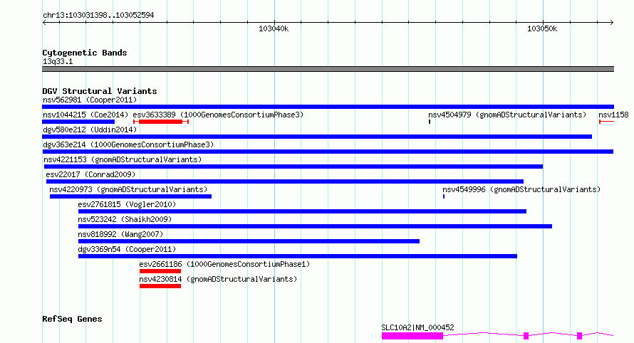Select the esv22017 (Conrad2009) bar
This screenshot has width=634, height=343.
(285, 181)
